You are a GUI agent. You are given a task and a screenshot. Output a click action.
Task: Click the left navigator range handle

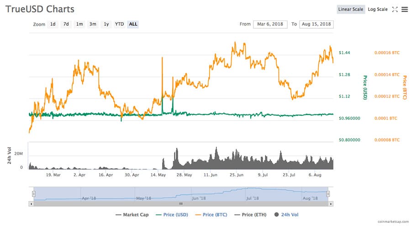point(33,194)
